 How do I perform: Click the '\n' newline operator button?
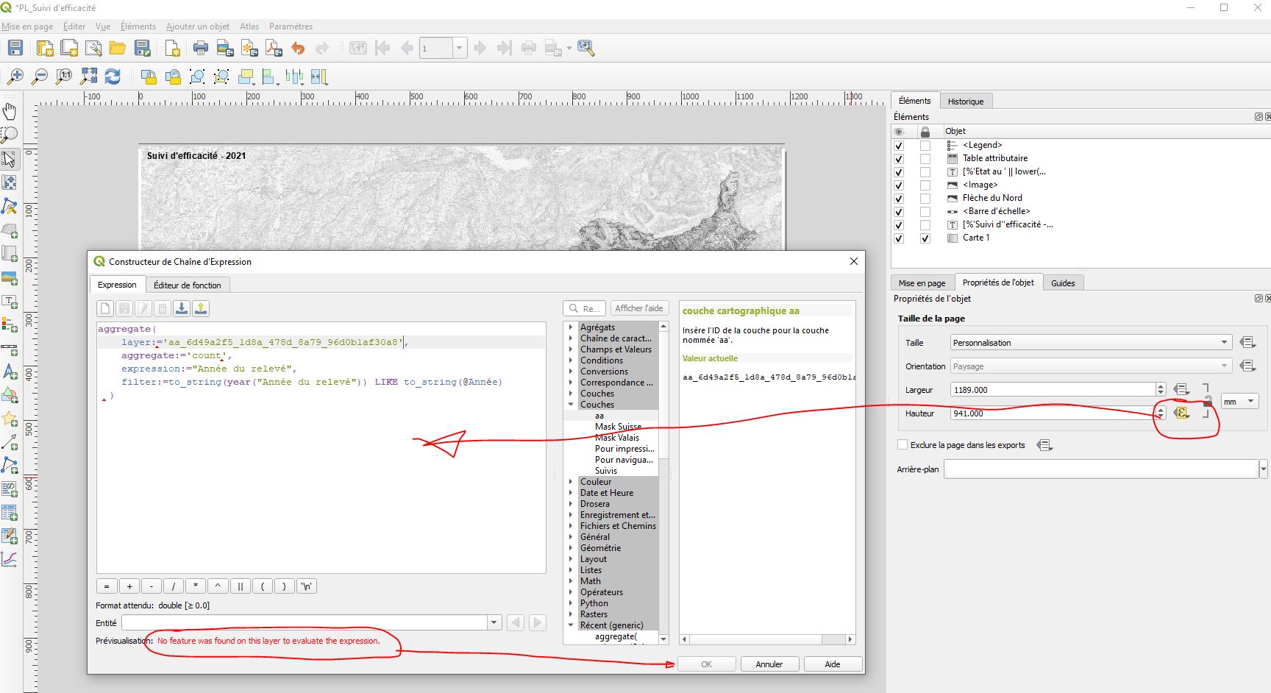(307, 586)
